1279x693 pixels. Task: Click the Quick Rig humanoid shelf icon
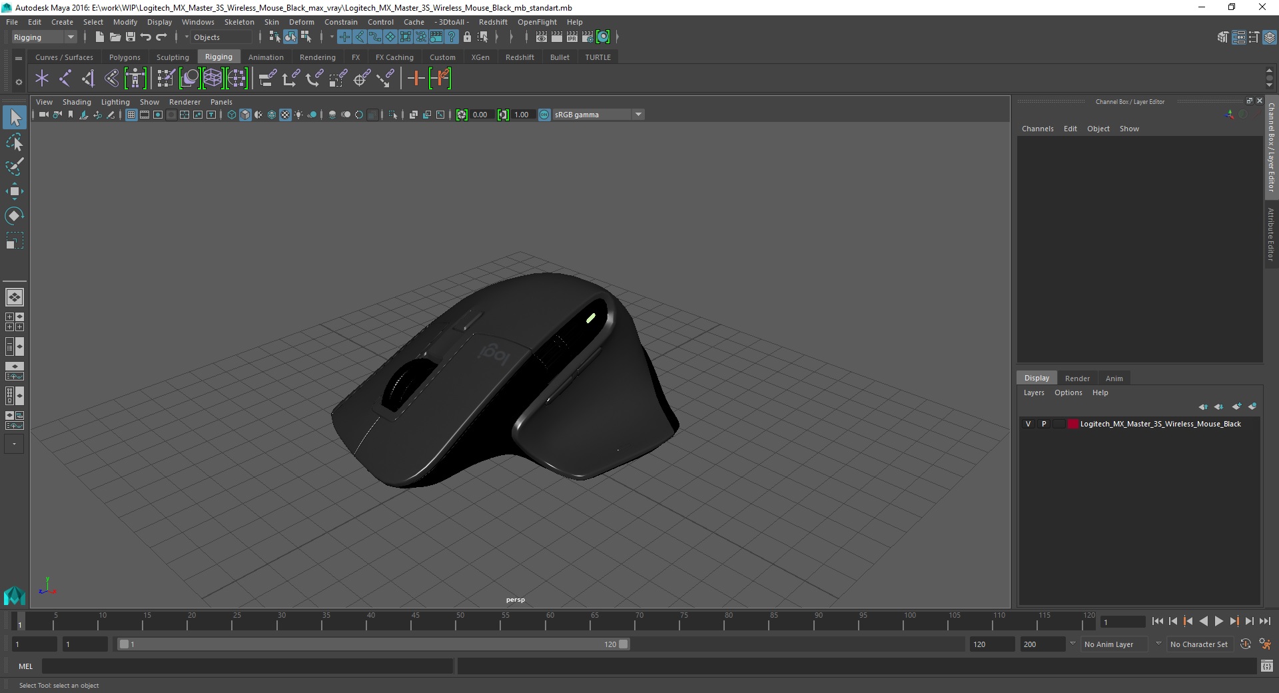(x=135, y=79)
